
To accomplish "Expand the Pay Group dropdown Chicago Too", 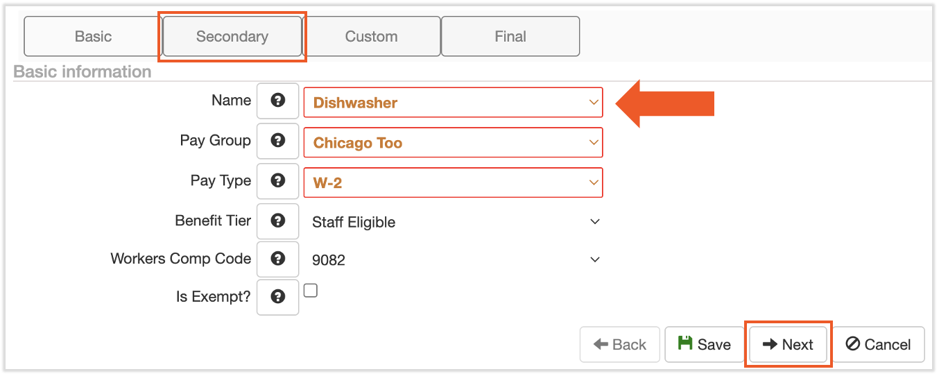I will pos(453,143).
